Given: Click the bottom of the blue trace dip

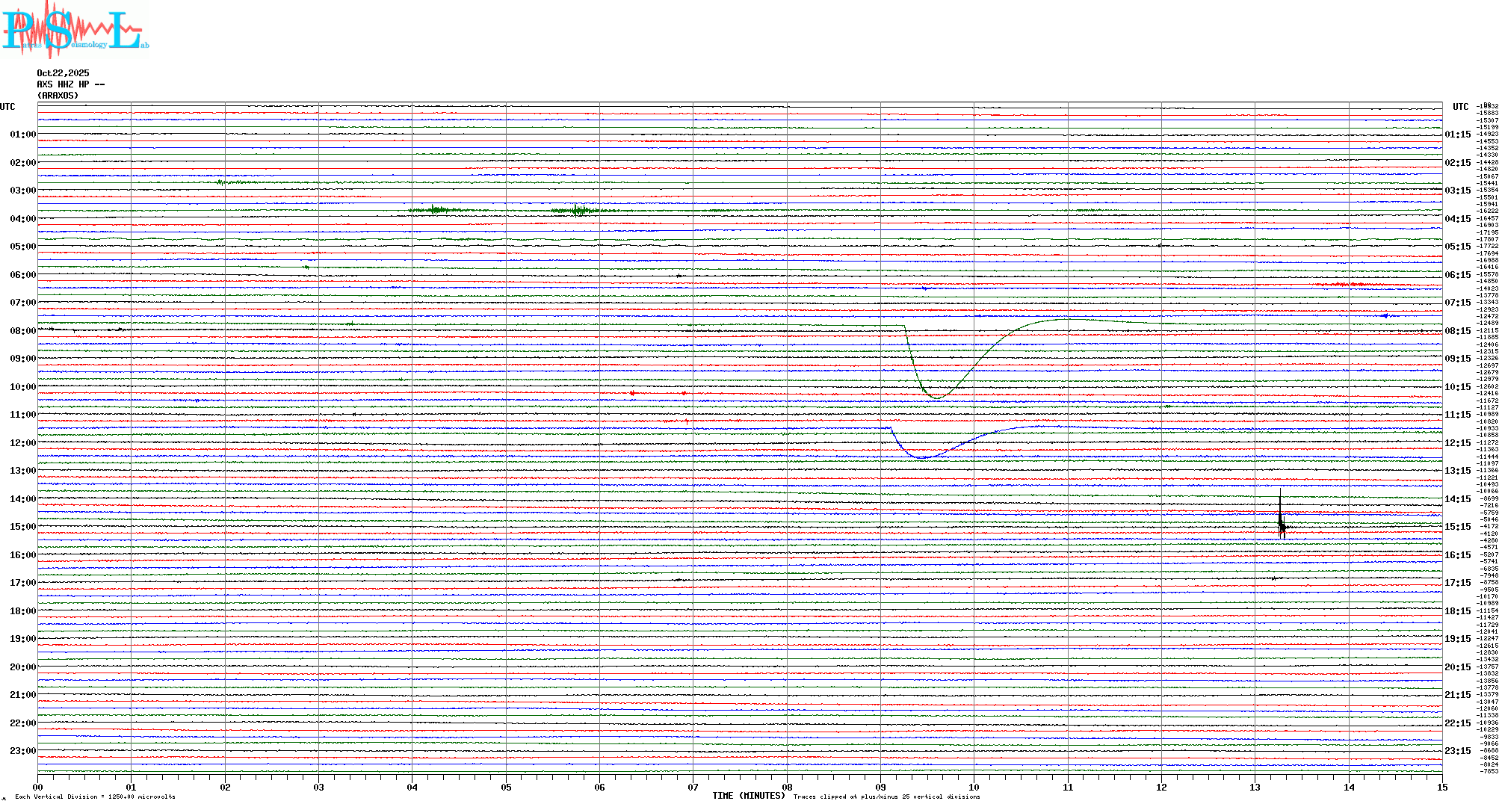Looking at the screenshot, I should pos(922,457).
